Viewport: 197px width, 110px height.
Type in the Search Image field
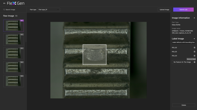(x=14, y=10)
